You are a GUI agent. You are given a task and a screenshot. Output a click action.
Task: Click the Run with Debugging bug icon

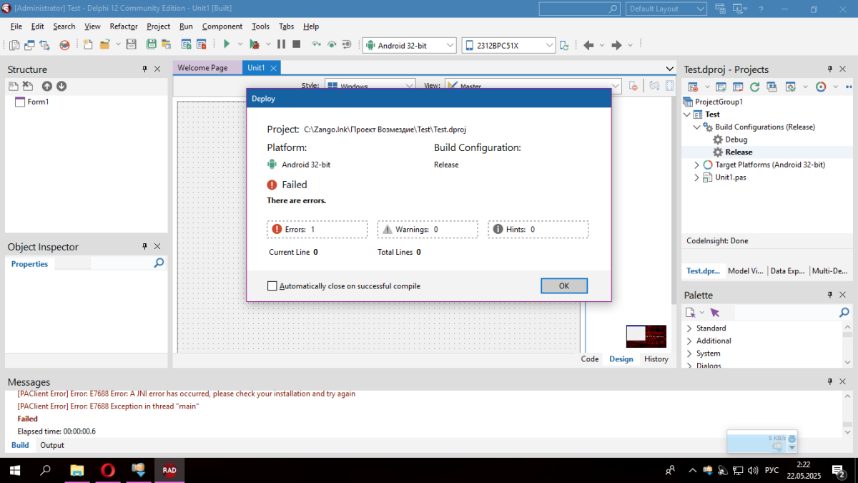pos(254,44)
